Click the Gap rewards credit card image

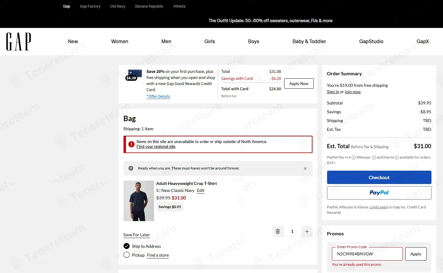pyautogui.click(x=135, y=73)
